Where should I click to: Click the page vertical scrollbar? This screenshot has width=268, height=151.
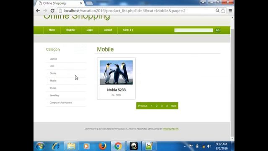tap(232, 82)
